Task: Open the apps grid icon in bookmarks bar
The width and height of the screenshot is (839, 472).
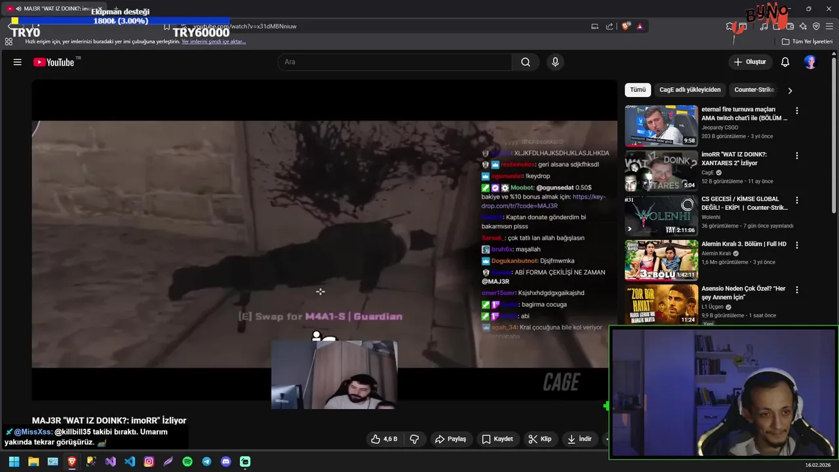Action: (9, 41)
